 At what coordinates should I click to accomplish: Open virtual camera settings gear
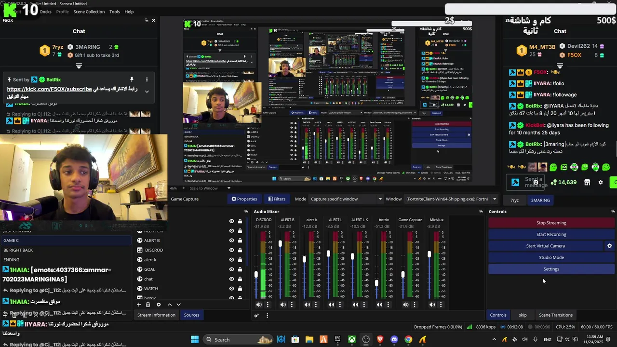pos(609,246)
